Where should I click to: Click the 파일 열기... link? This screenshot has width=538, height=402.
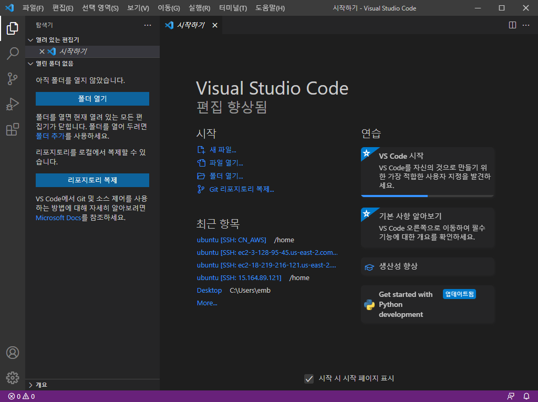pyautogui.click(x=220, y=163)
